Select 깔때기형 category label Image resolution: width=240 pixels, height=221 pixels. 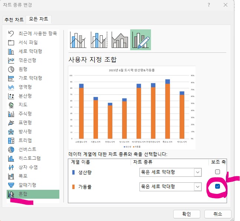27,185
